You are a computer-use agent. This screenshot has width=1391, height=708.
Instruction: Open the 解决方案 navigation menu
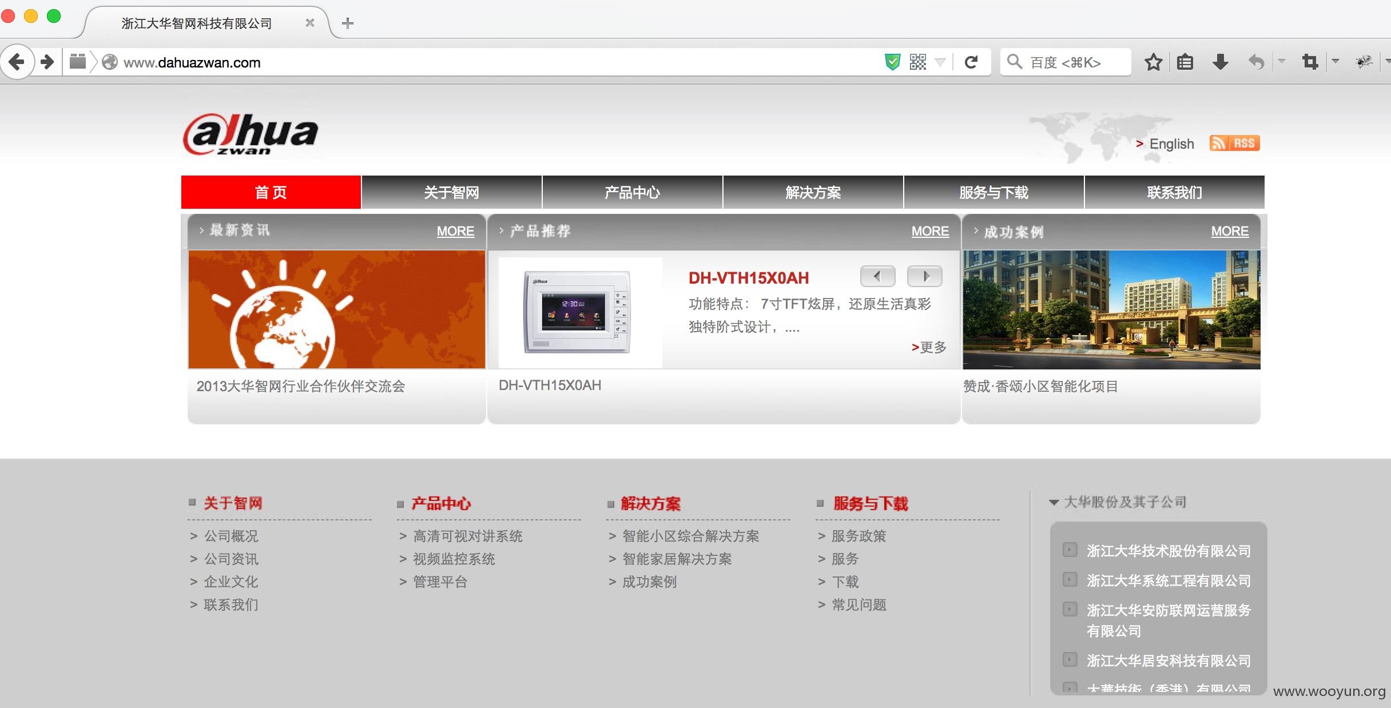(x=813, y=192)
